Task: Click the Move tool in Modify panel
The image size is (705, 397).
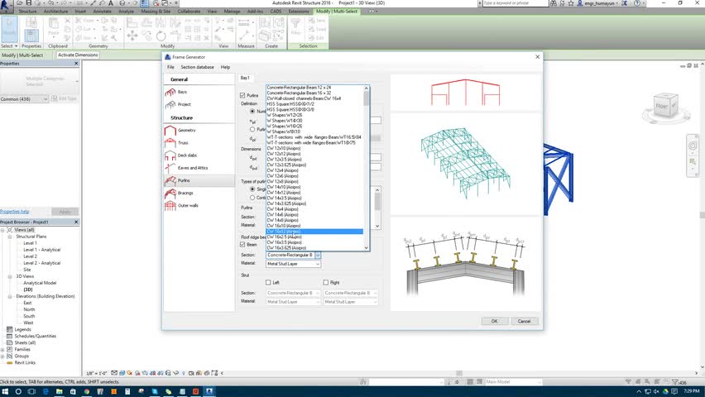Action: (x=132, y=36)
